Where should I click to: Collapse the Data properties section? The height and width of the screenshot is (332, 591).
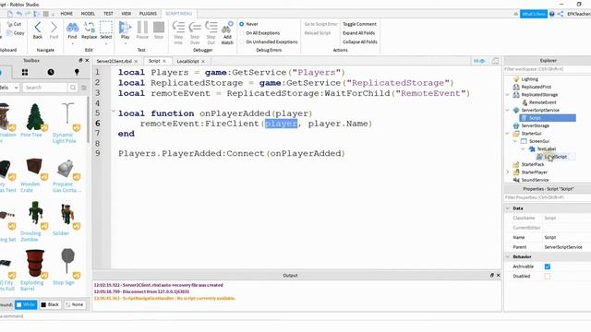pyautogui.click(x=508, y=208)
